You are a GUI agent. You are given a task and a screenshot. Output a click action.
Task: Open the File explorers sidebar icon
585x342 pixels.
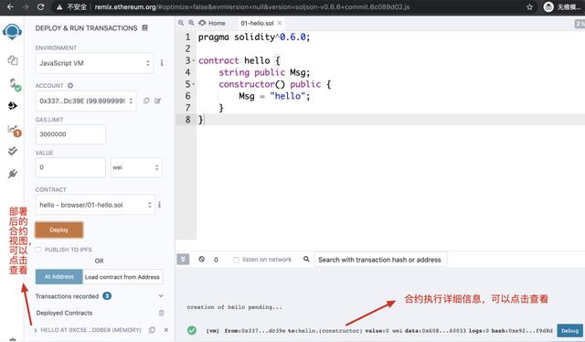(x=13, y=60)
